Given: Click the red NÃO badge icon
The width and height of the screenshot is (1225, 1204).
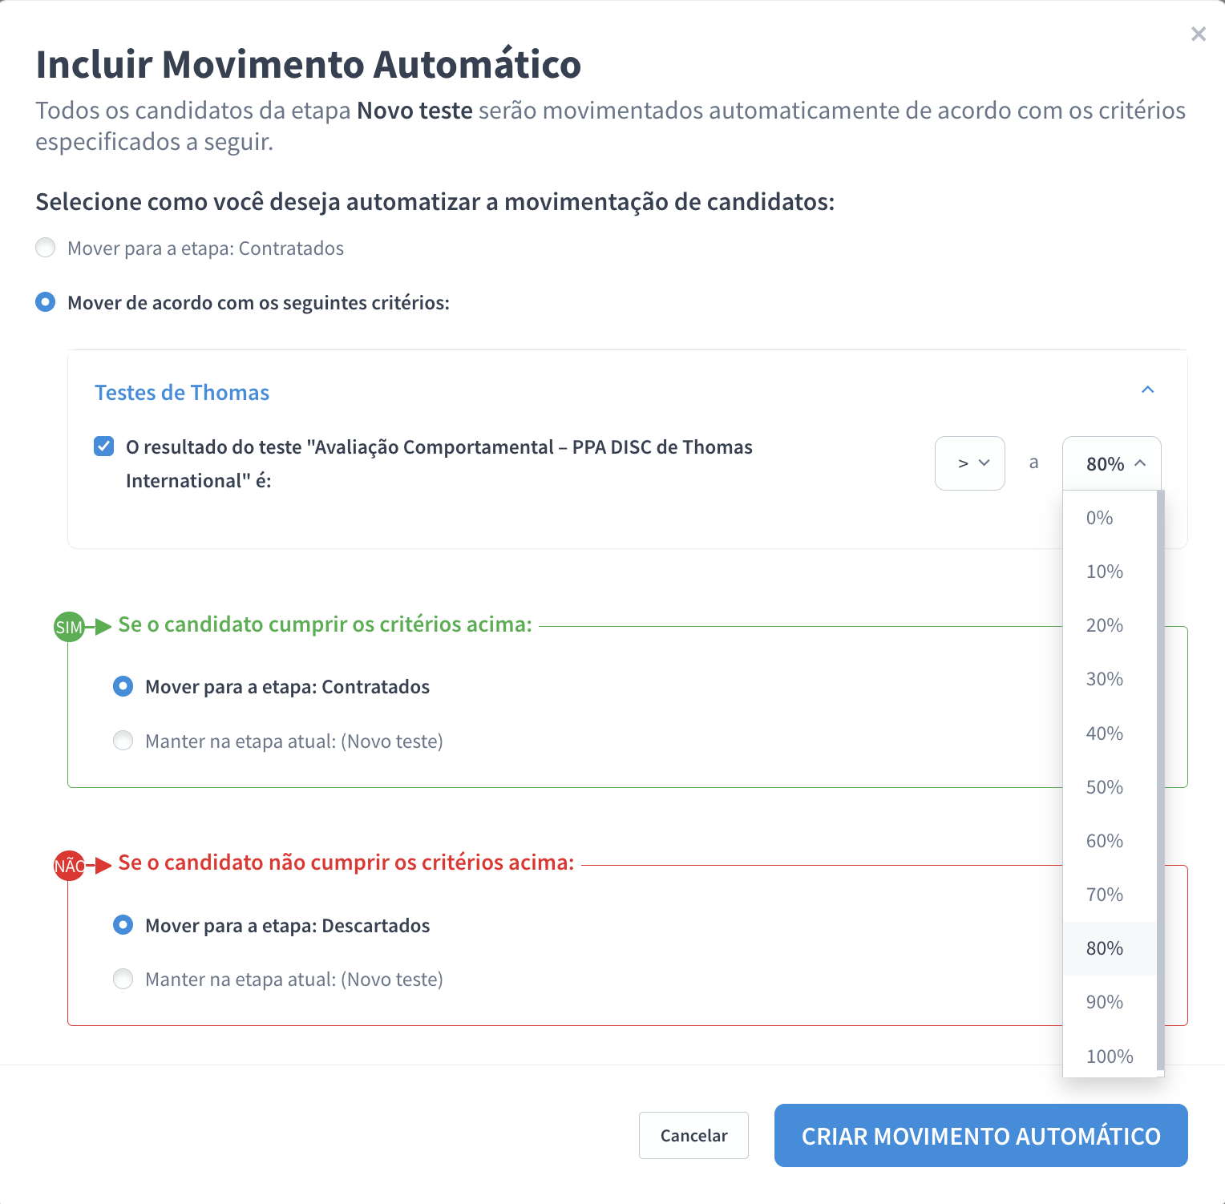Looking at the screenshot, I should coord(69,866).
